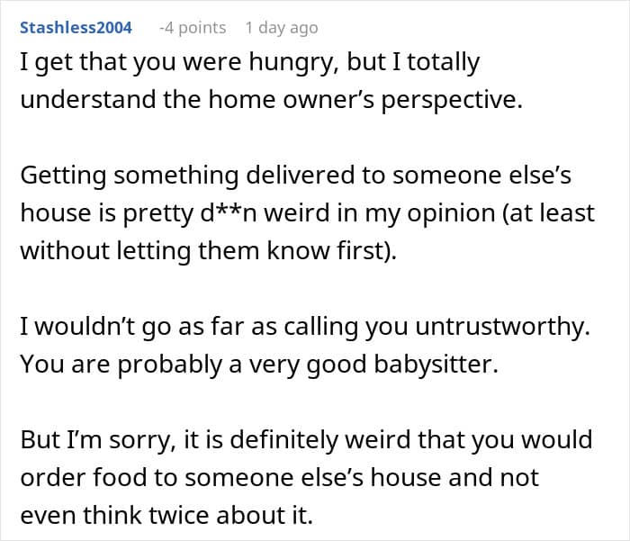The image size is (630, 541).
Task: Click the line starting 'But I'm sorry'
Action: pos(307,439)
